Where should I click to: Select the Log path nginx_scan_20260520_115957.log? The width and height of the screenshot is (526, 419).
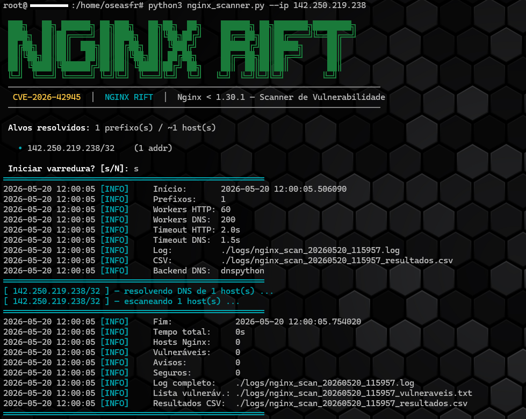click(311, 250)
